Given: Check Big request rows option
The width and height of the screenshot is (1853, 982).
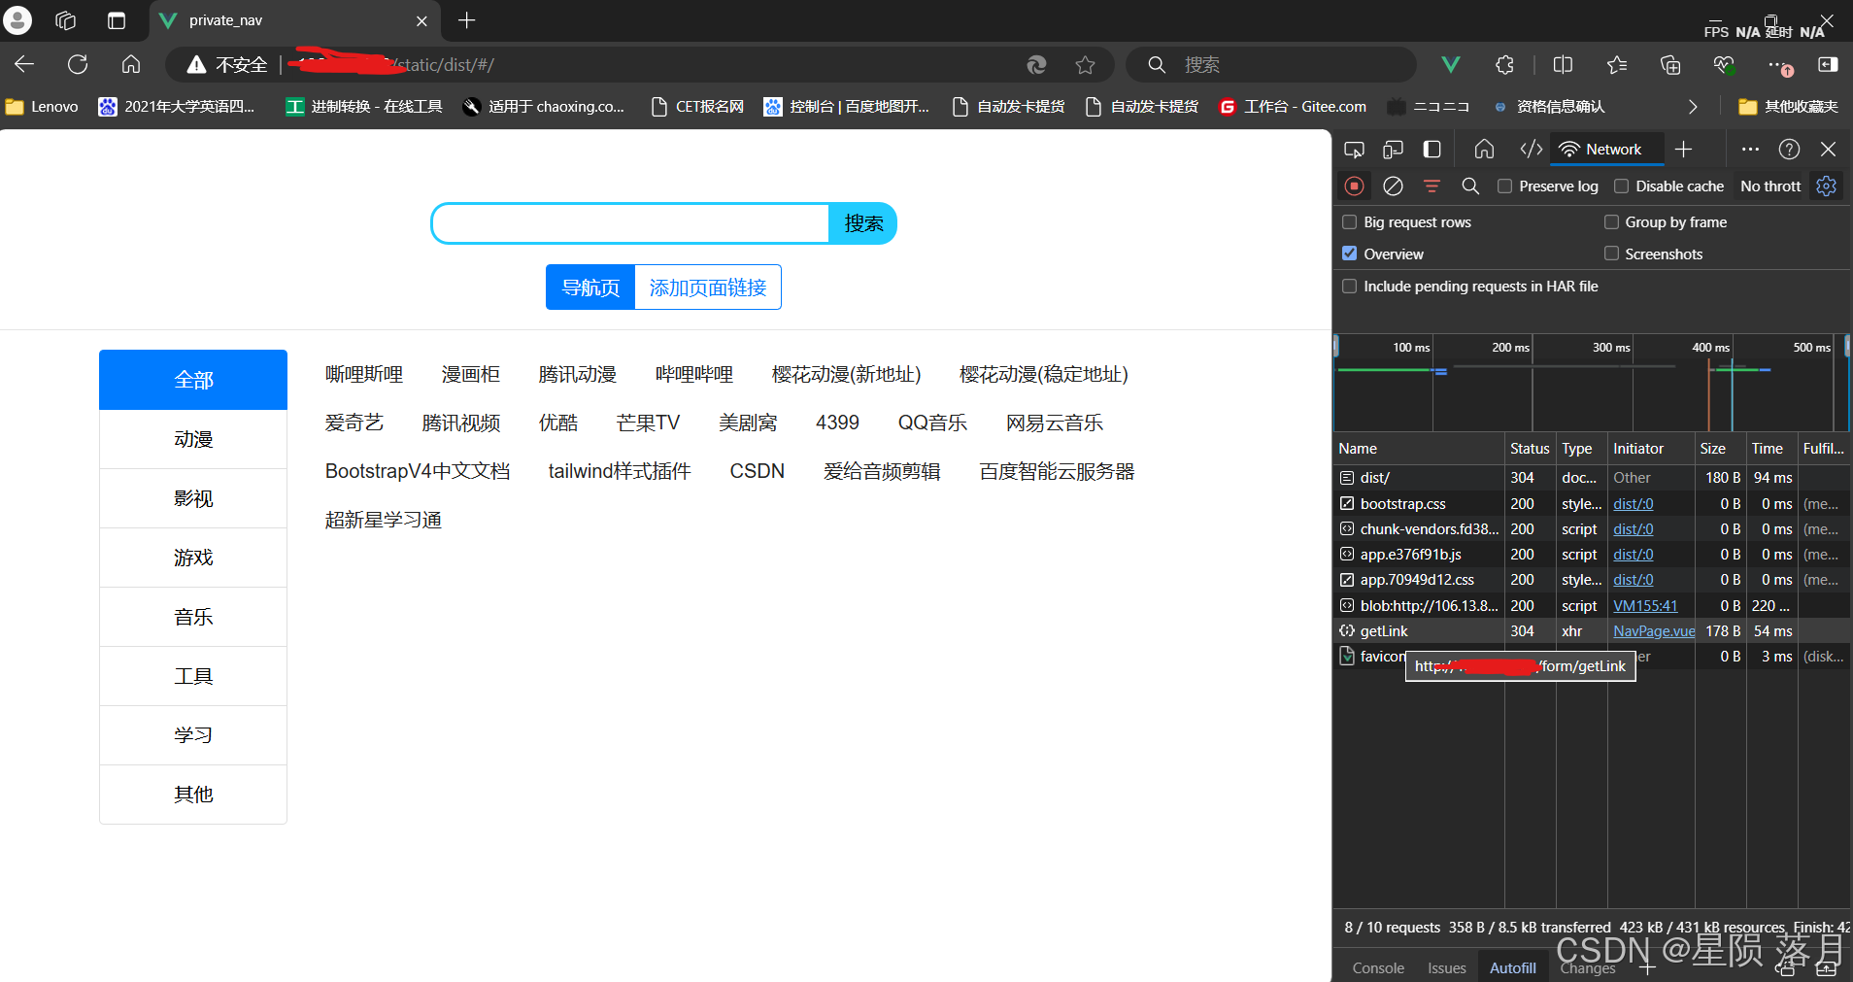Looking at the screenshot, I should coord(1349,222).
